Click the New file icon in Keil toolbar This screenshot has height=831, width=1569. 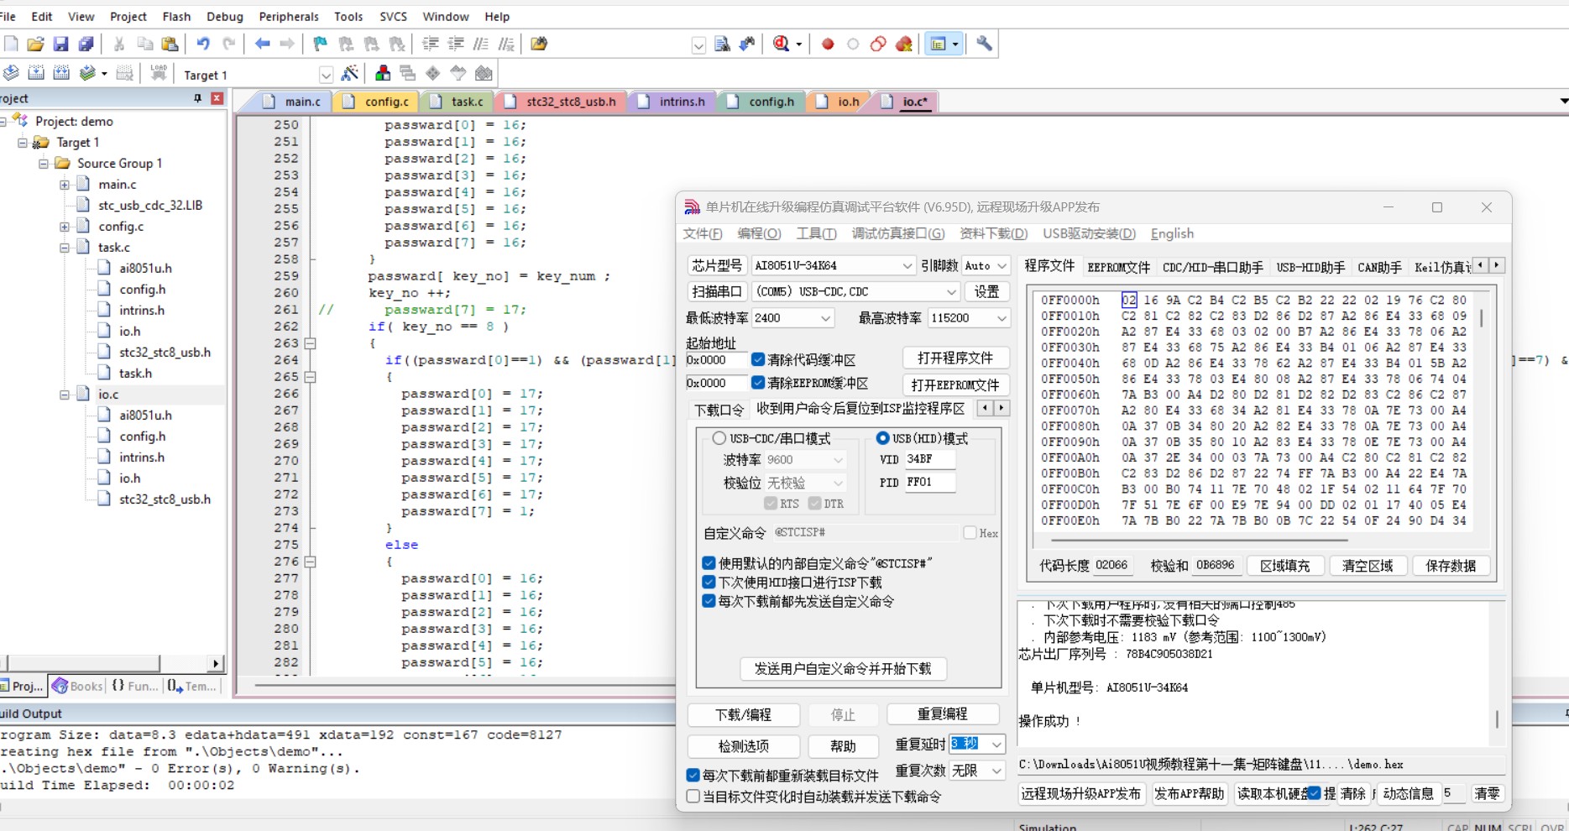pos(11,44)
